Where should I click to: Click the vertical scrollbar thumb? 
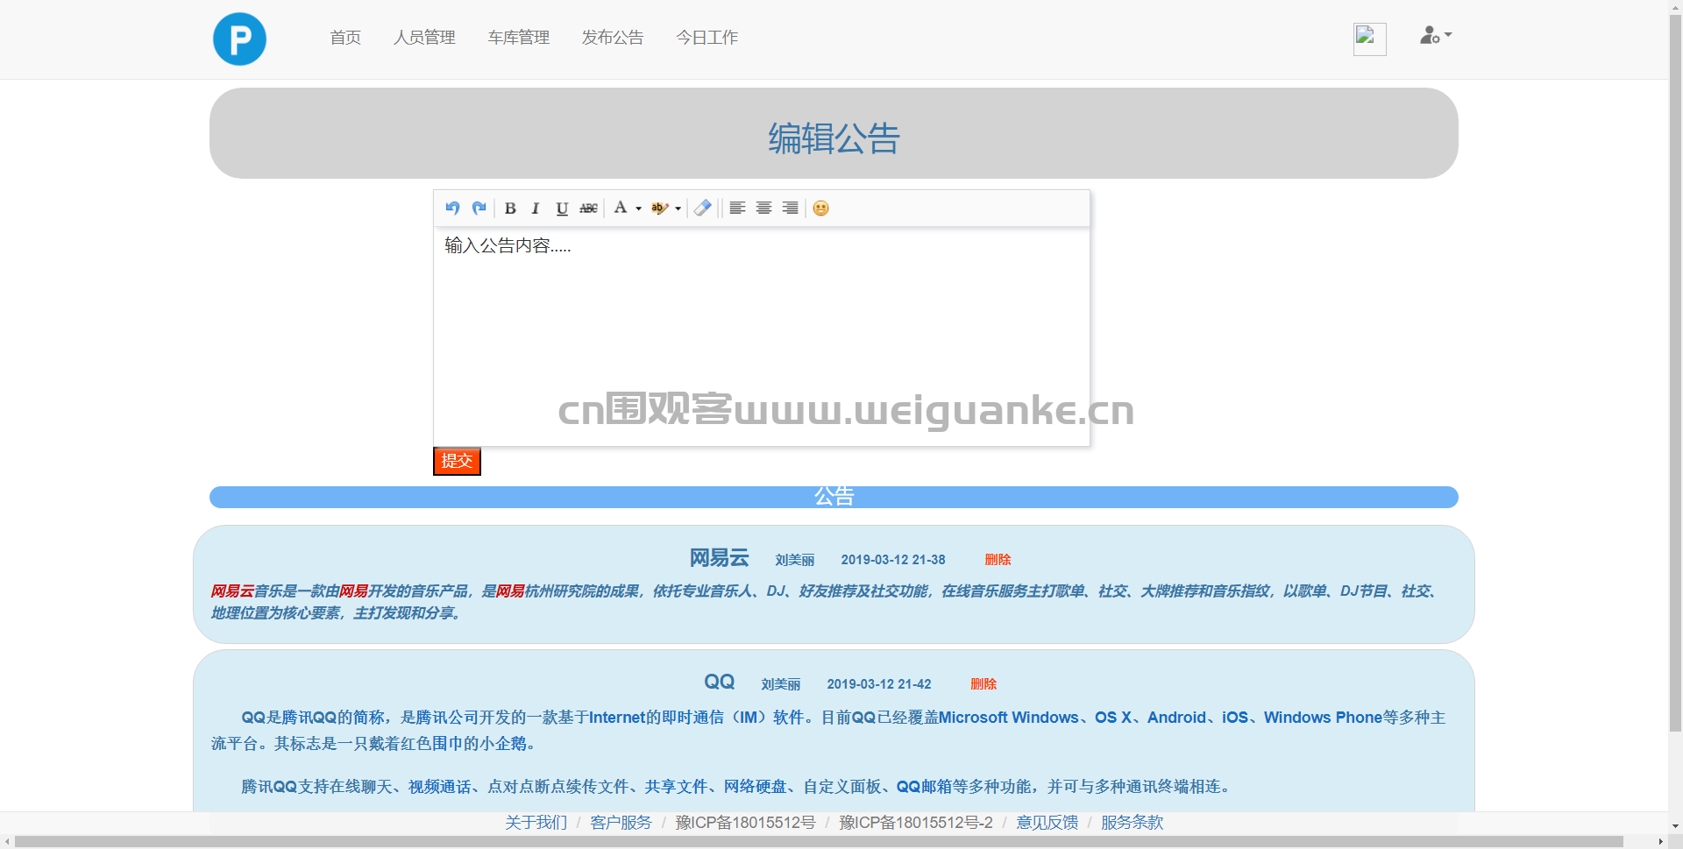point(1675,371)
